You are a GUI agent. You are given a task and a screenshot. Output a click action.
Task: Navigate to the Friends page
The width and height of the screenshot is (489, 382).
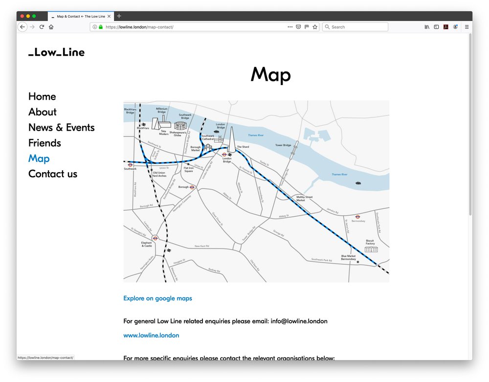coord(44,143)
